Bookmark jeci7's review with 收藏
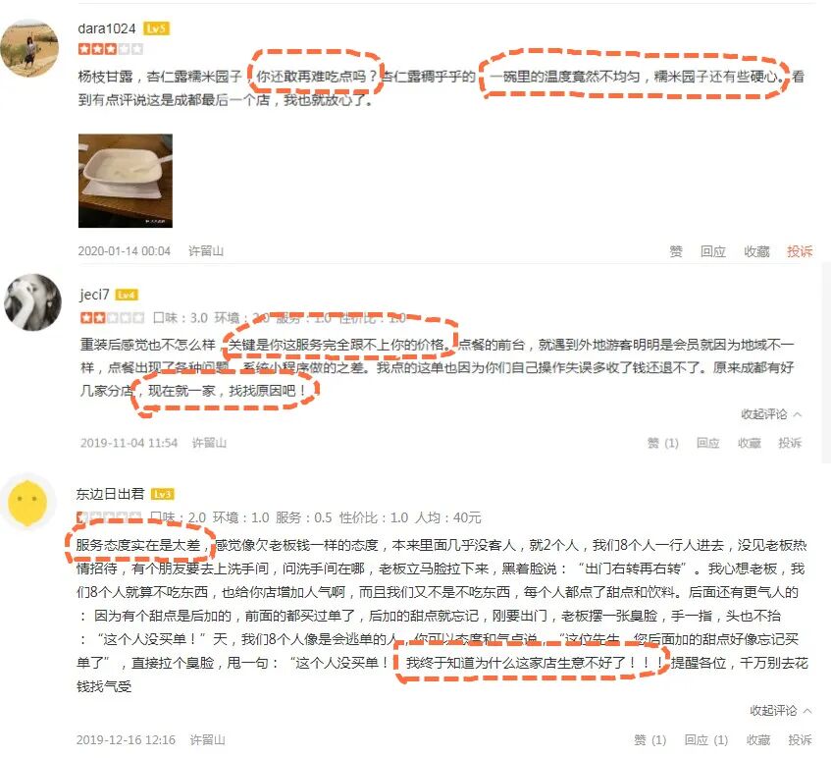The height and width of the screenshot is (758, 831). pyautogui.click(x=749, y=443)
